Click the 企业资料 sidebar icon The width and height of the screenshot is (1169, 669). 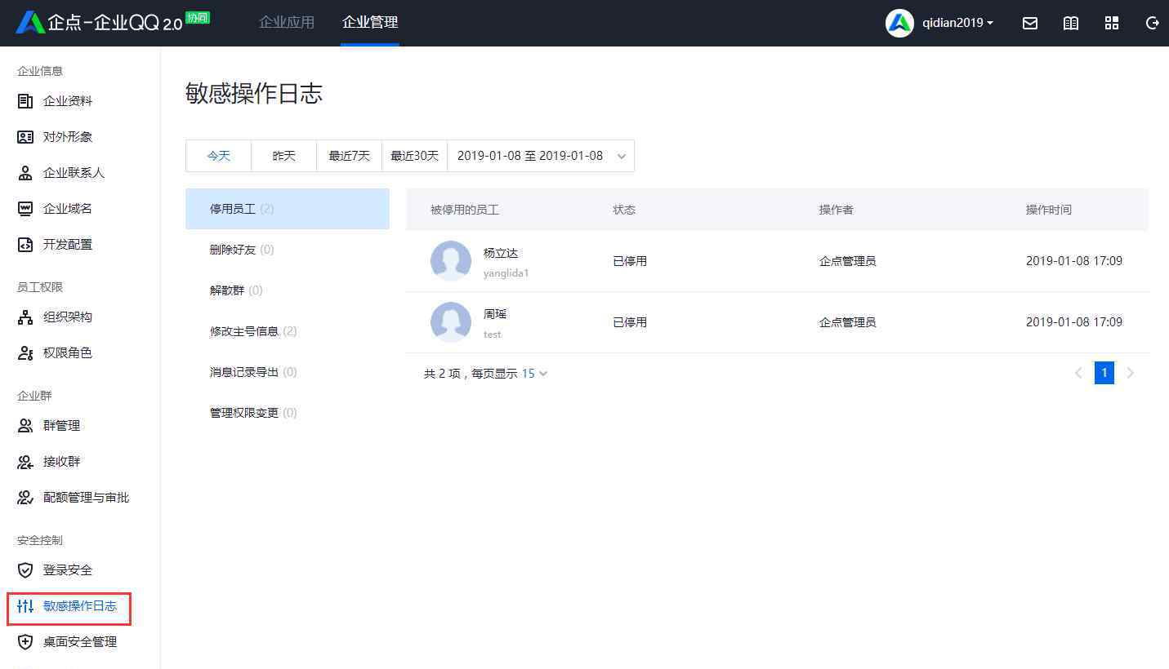coord(25,101)
